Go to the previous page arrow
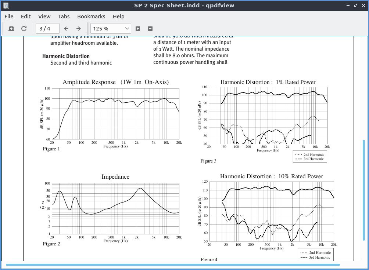Screen dimensions: 369x270 [66, 29]
